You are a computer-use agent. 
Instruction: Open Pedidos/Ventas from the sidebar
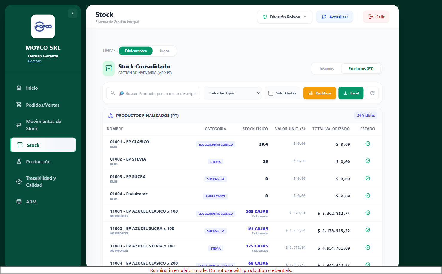pos(43,105)
